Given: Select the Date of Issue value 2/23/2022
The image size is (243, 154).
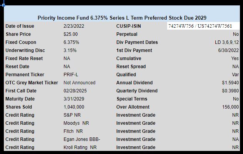Looking at the screenshot, I should click(x=74, y=26).
